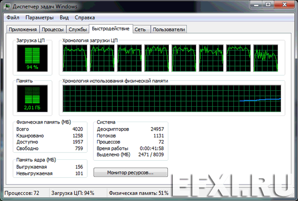Switch to the Службы tab
This screenshot has height=201, width=298.
(77, 29)
